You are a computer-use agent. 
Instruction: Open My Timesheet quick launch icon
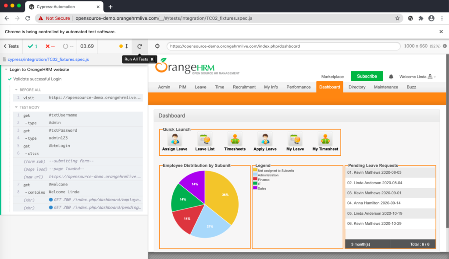tap(325, 139)
